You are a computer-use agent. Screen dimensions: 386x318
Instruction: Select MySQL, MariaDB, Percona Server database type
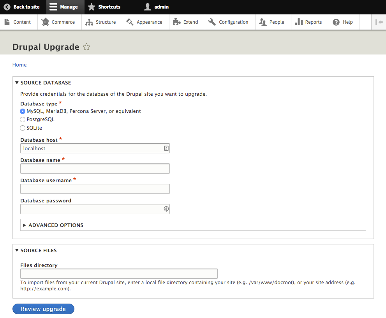point(23,111)
